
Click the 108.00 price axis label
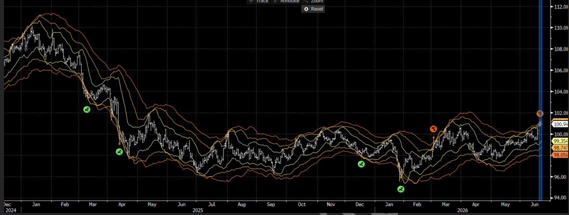pos(561,49)
